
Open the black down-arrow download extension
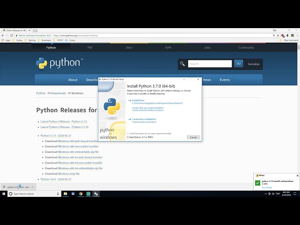(x=287, y=36)
